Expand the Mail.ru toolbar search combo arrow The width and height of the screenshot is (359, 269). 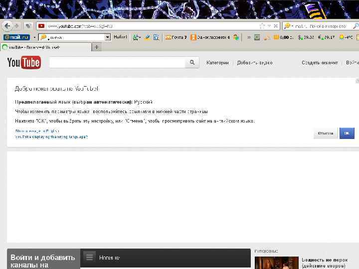107,37
